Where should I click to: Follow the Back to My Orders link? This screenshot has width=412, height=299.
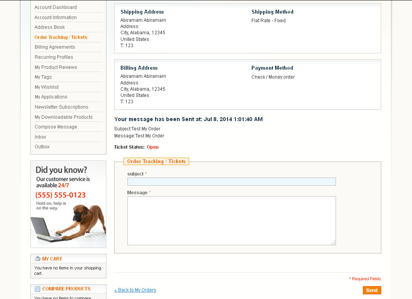pos(135,290)
